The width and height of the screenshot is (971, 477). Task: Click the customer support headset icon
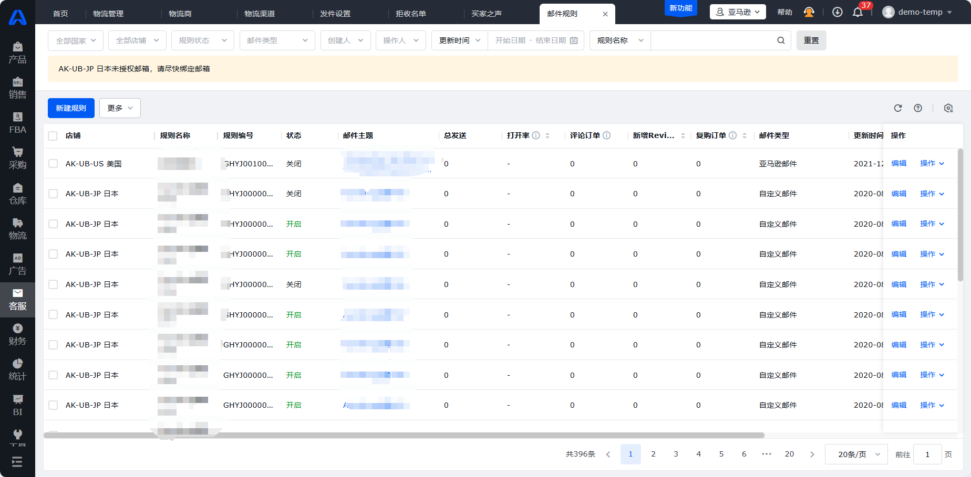pyautogui.click(x=809, y=12)
